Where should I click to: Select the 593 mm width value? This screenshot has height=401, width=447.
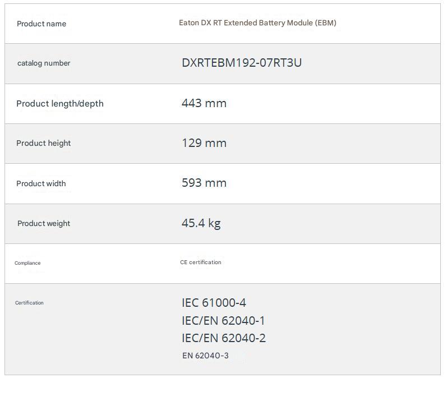pyautogui.click(x=204, y=183)
